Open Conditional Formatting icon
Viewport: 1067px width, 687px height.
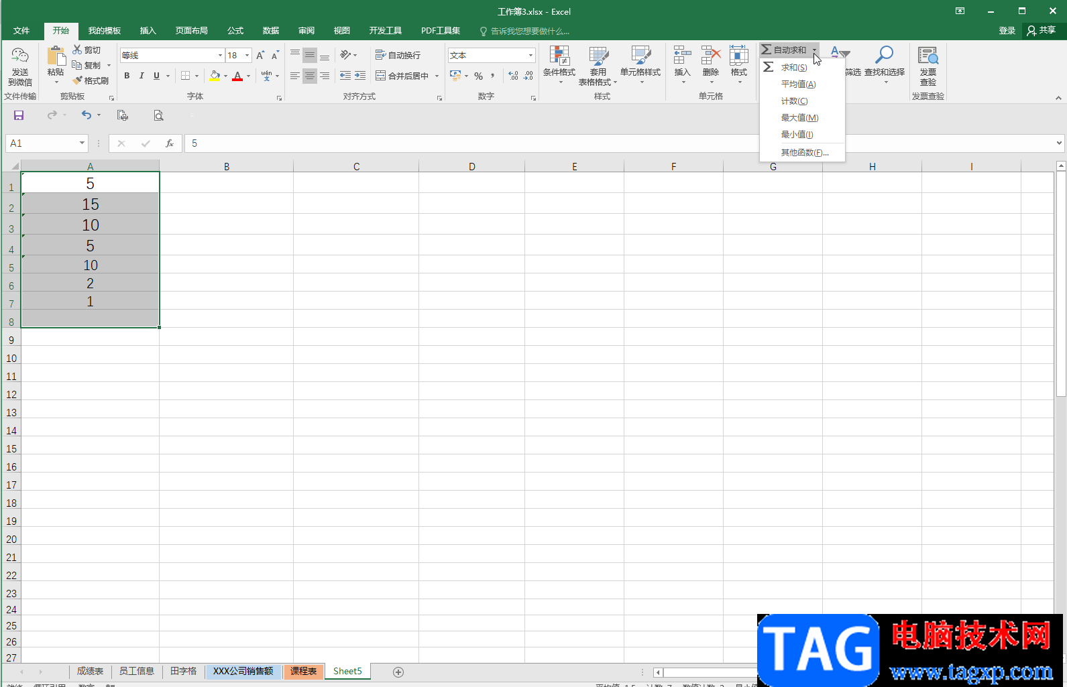[x=559, y=56]
